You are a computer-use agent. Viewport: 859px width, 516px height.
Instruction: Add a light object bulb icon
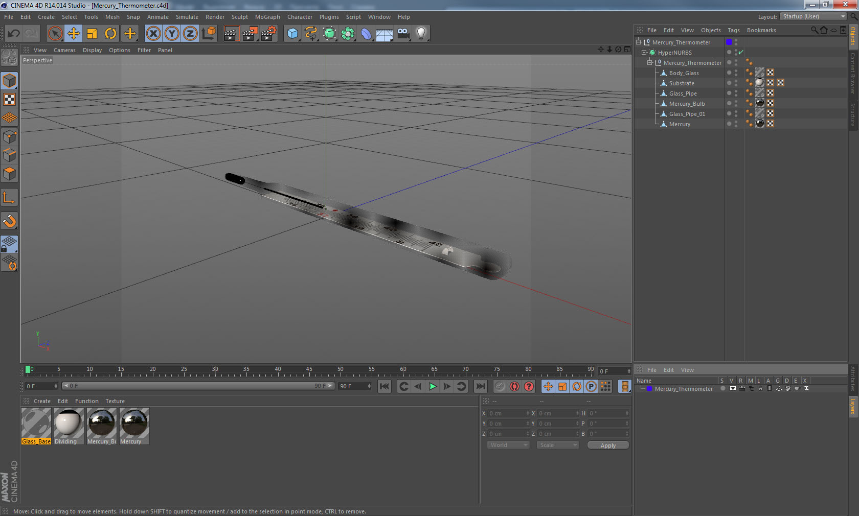click(421, 34)
